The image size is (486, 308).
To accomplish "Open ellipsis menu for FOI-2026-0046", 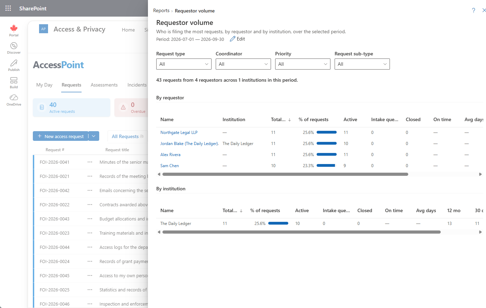I will click(x=90, y=304).
